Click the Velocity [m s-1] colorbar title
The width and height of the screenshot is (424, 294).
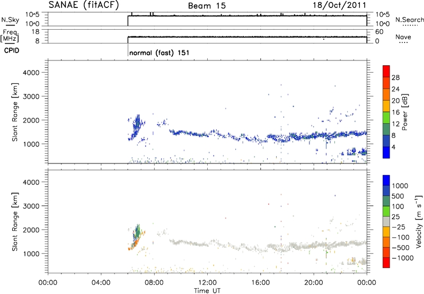coord(419,221)
